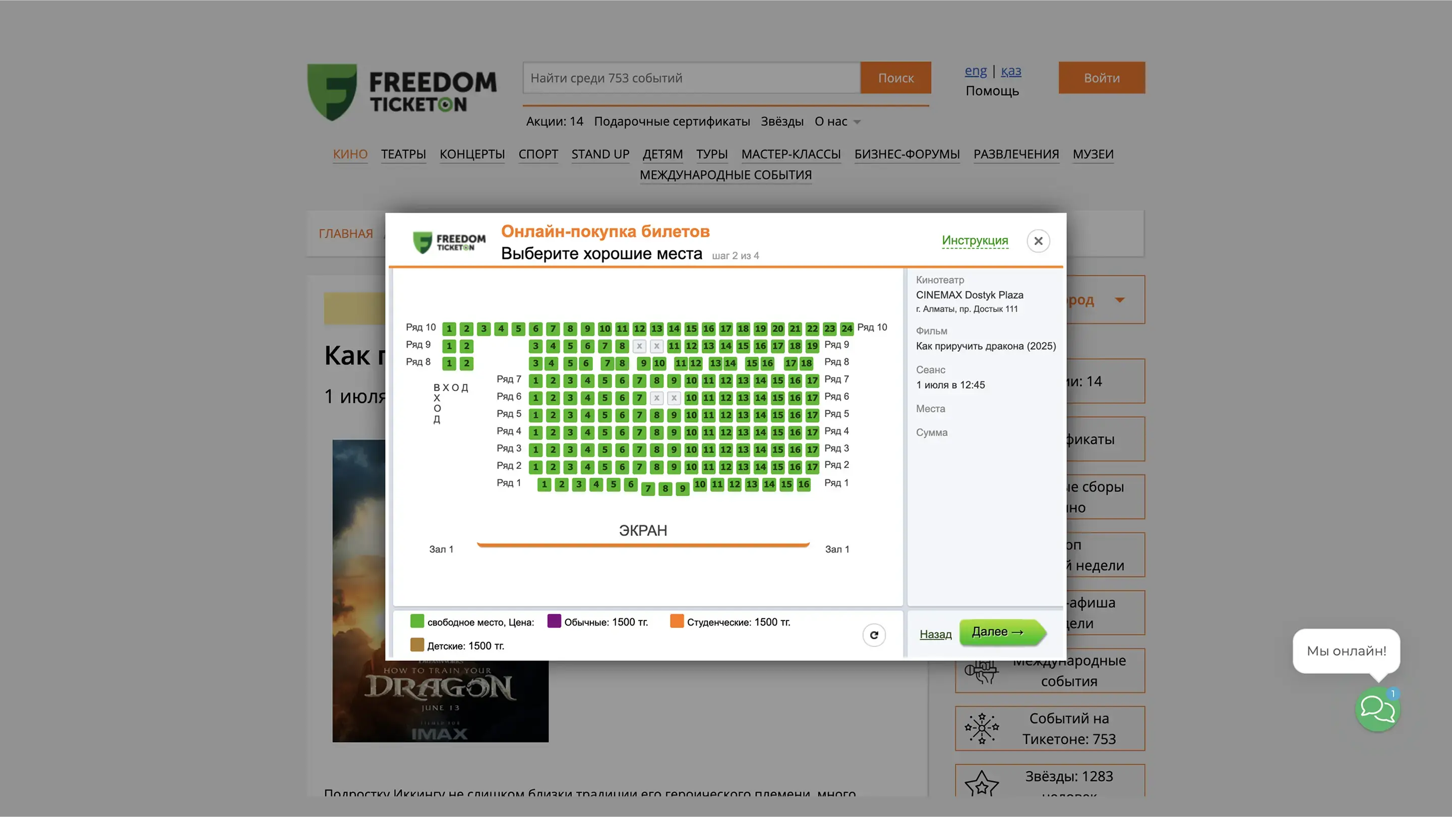This screenshot has width=1452, height=817.
Task: Click the Freedom Ticketon logo in dialog
Action: click(449, 242)
